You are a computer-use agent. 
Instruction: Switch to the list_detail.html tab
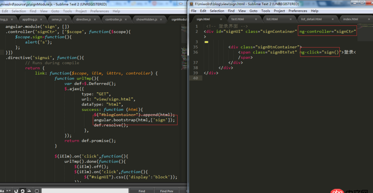pyautogui.click(x=311, y=19)
